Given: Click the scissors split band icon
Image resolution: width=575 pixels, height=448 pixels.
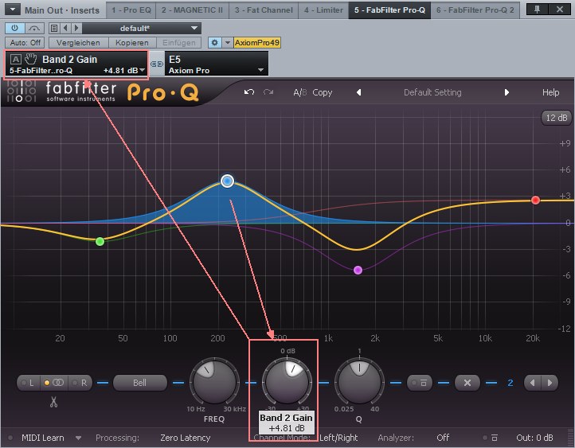Looking at the screenshot, I should pyautogui.click(x=54, y=402).
